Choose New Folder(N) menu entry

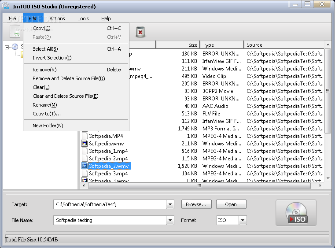click(x=76, y=126)
